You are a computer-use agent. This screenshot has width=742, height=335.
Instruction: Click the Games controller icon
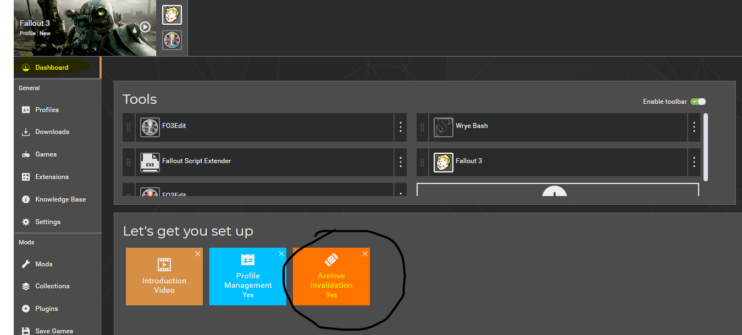[x=25, y=154]
